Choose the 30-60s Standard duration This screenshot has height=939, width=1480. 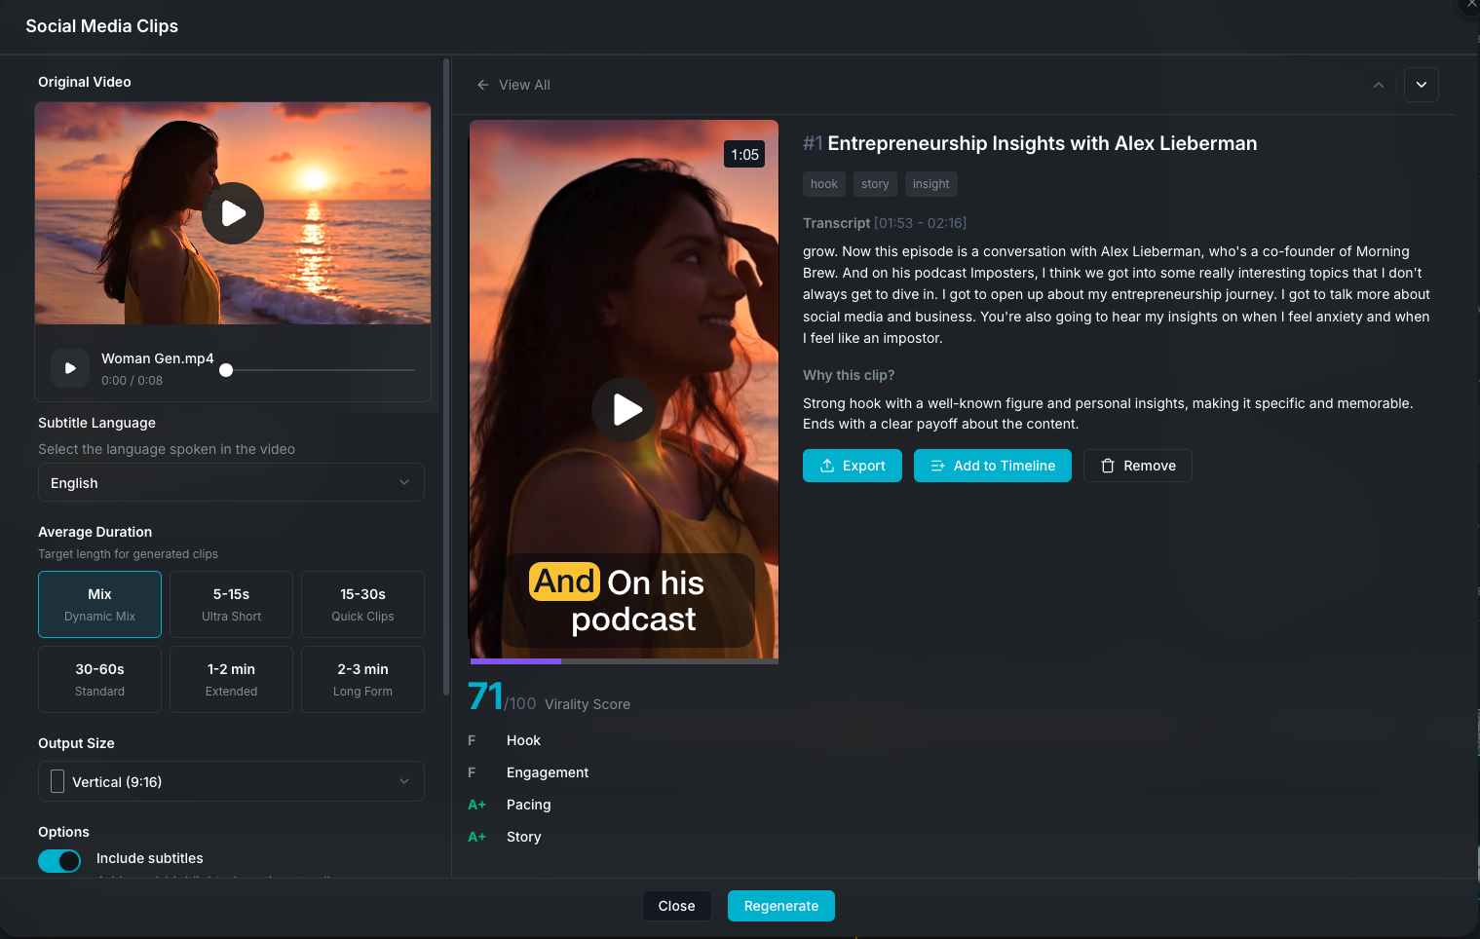tap(99, 679)
